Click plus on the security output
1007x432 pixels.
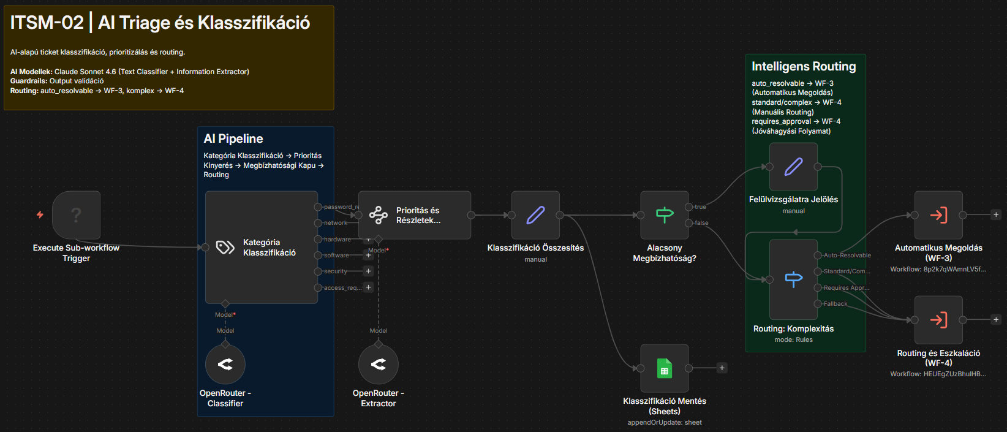coord(368,271)
